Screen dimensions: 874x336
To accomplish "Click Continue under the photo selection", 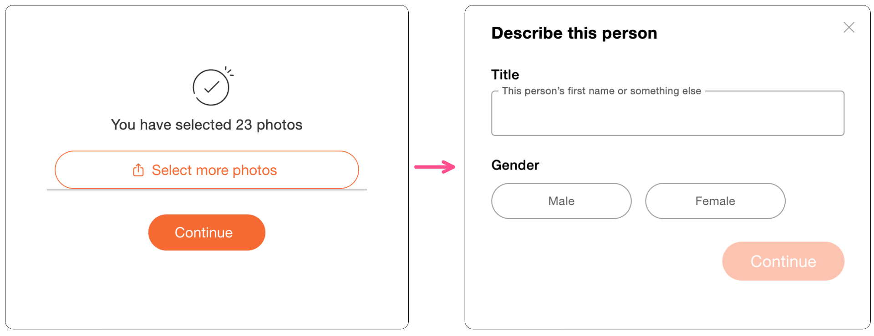I will pyautogui.click(x=207, y=232).
